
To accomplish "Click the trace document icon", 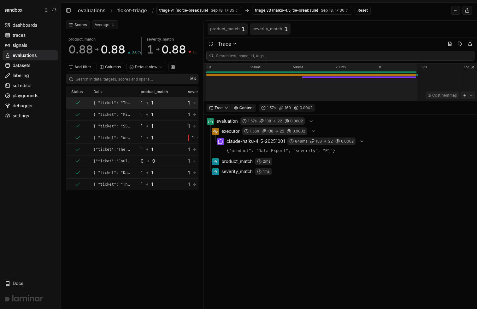I will coord(450,44).
